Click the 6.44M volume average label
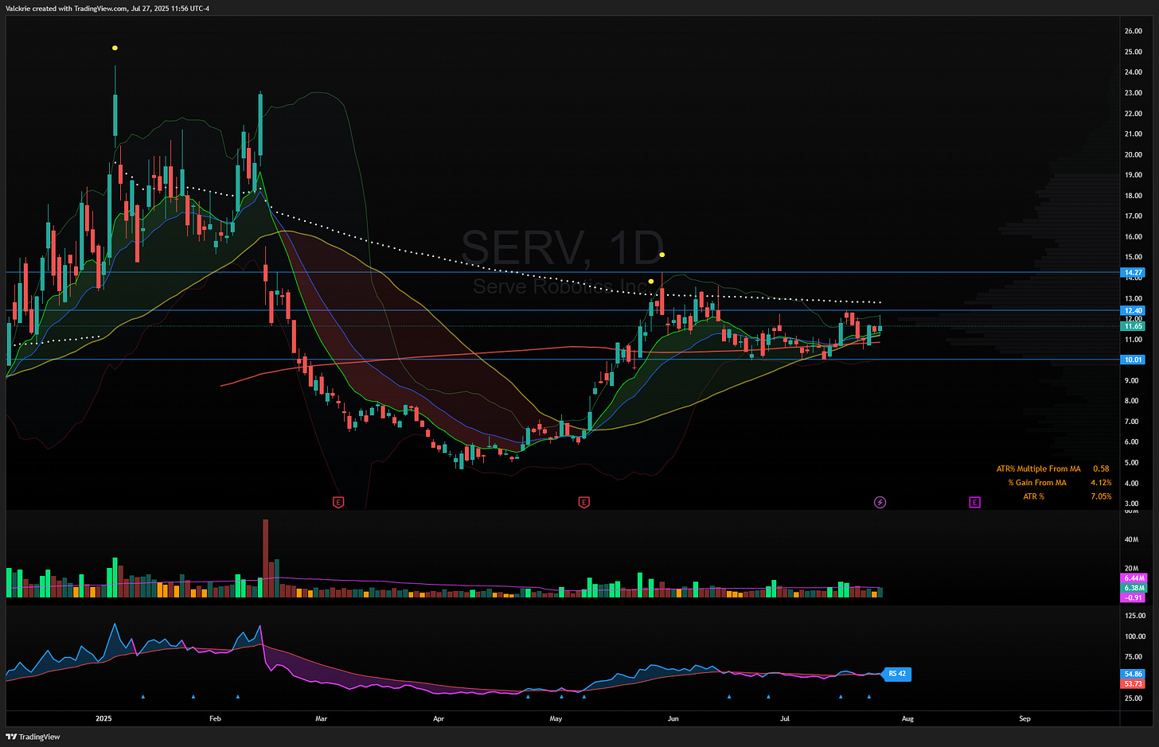The image size is (1159, 747). point(1133,578)
